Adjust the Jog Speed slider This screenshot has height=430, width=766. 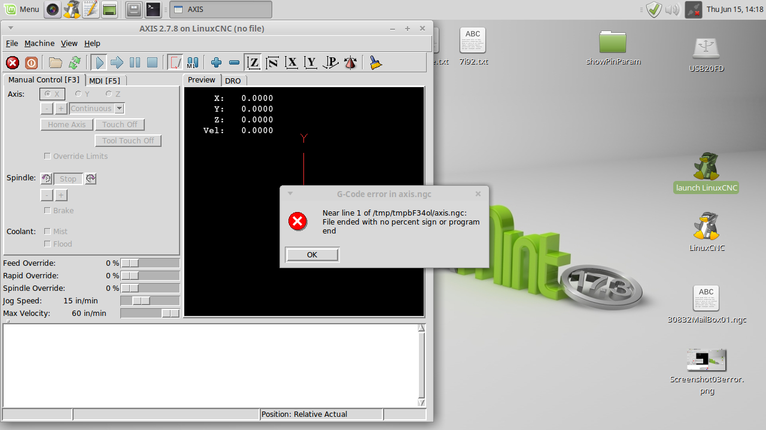(150, 300)
